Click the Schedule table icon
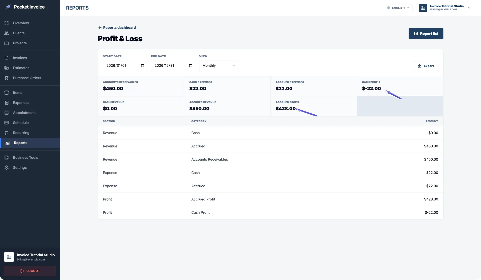The width and height of the screenshot is (481, 280). (x=7, y=123)
